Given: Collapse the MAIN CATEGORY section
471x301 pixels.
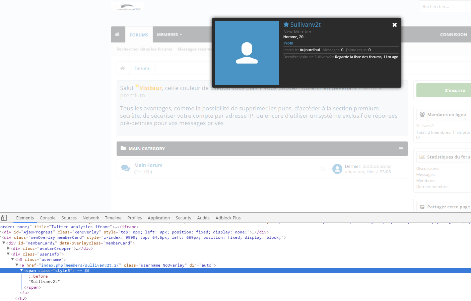Looking at the screenshot, I should pos(401,148).
